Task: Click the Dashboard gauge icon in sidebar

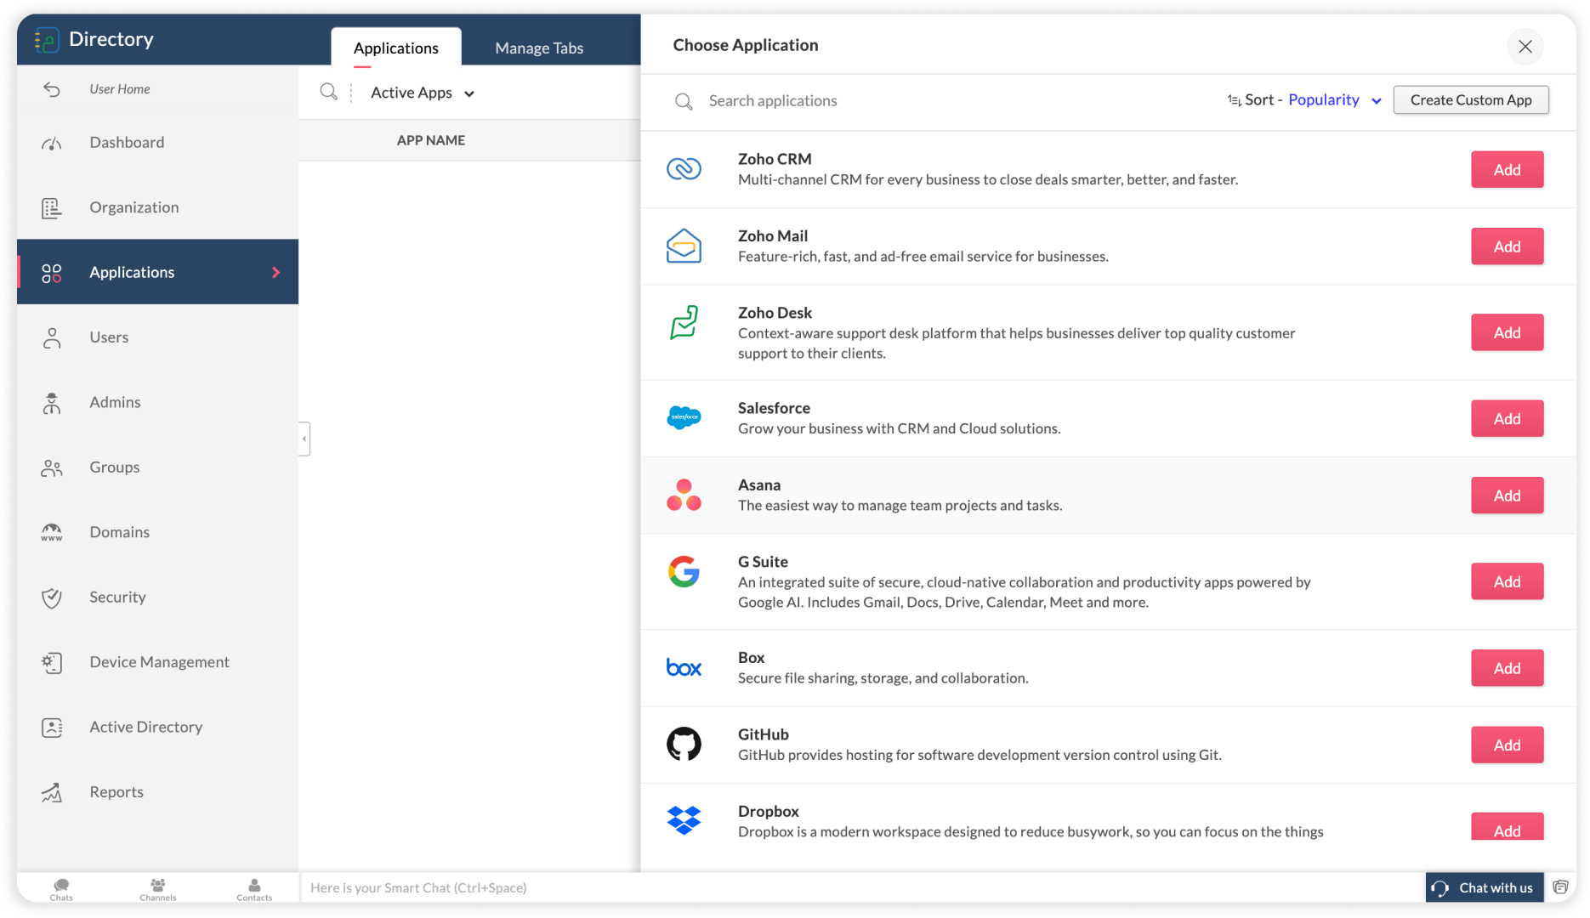Action: [x=52, y=143]
